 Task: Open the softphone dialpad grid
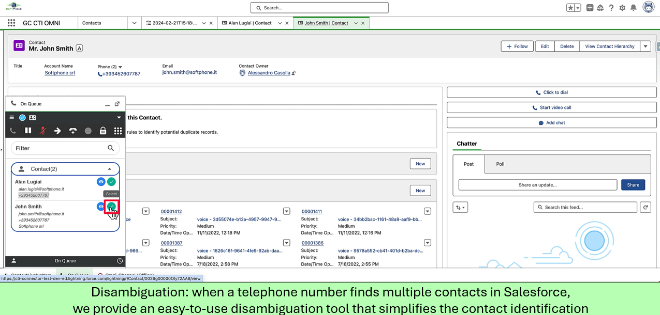[x=118, y=131]
